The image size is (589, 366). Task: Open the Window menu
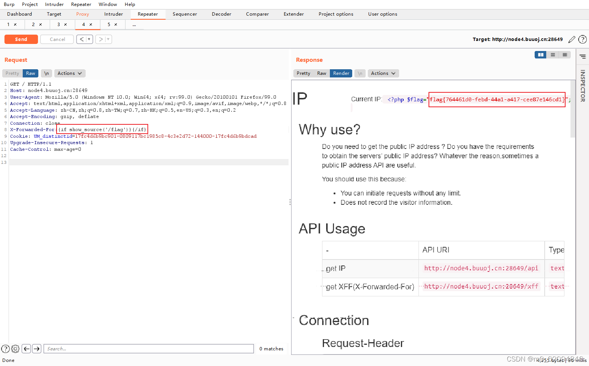coord(108,4)
